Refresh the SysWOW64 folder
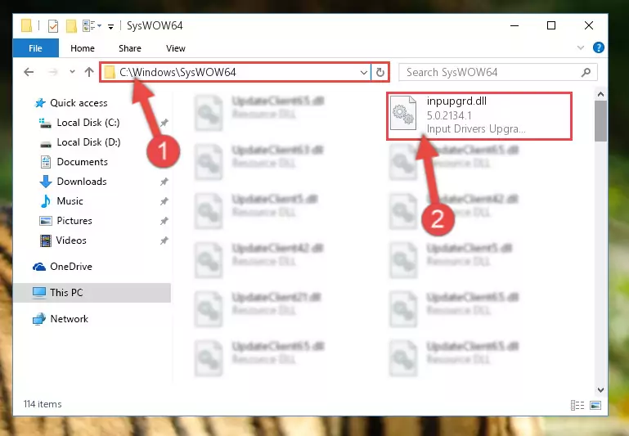 tap(380, 73)
